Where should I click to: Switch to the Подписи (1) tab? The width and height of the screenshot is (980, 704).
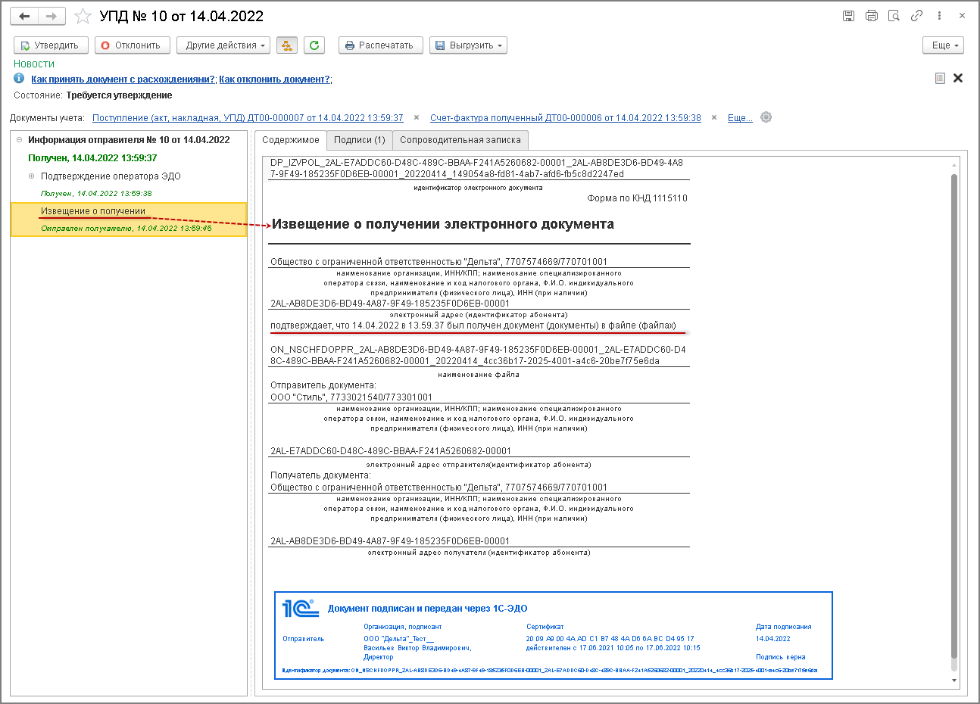click(x=360, y=140)
